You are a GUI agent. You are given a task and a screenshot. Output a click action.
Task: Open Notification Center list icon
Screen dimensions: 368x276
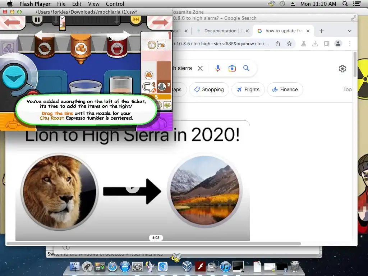point(357,4)
